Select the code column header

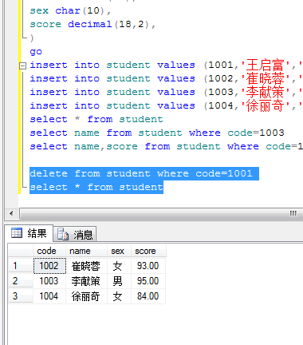click(49, 251)
